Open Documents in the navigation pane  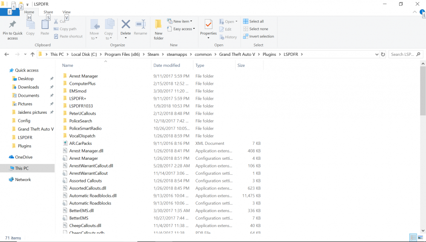pyautogui.click(x=29, y=95)
